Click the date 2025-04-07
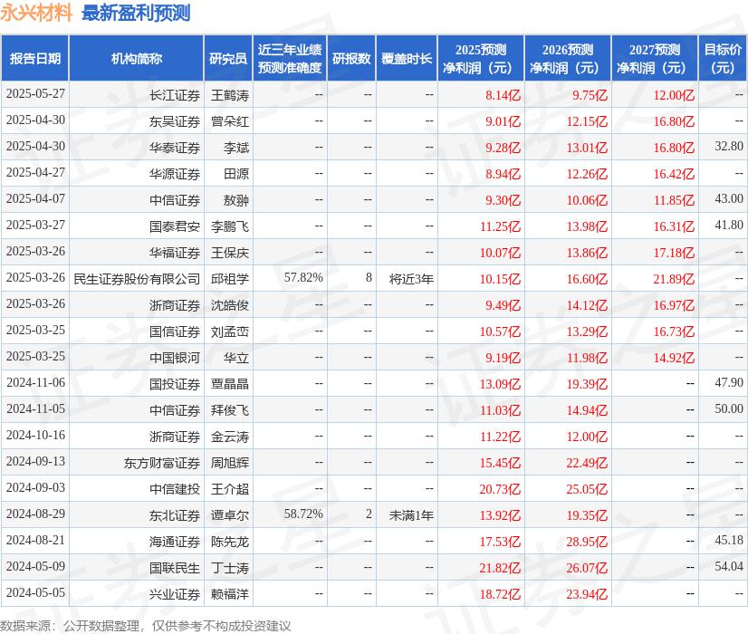Image resolution: width=748 pixels, height=634 pixels. (x=36, y=198)
